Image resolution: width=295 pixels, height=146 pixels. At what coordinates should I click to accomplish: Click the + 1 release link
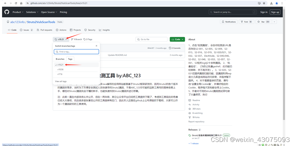coord(194,144)
